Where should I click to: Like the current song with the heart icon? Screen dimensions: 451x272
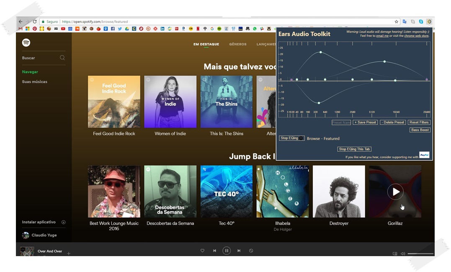202,251
